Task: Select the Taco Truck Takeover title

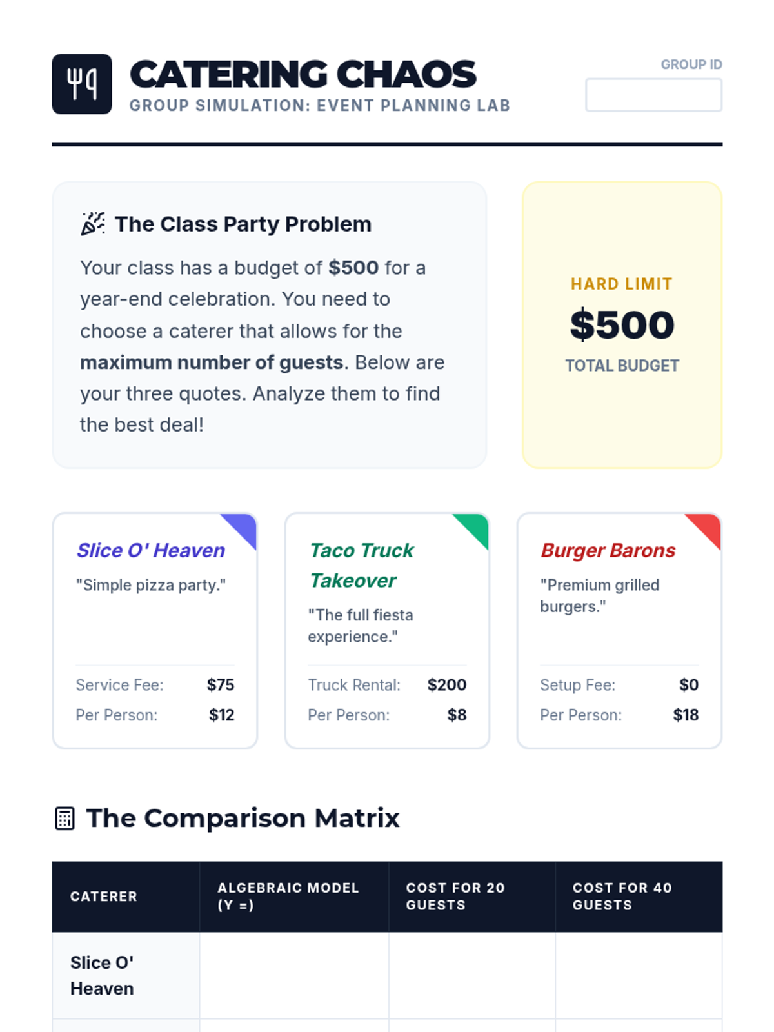Action: (362, 565)
